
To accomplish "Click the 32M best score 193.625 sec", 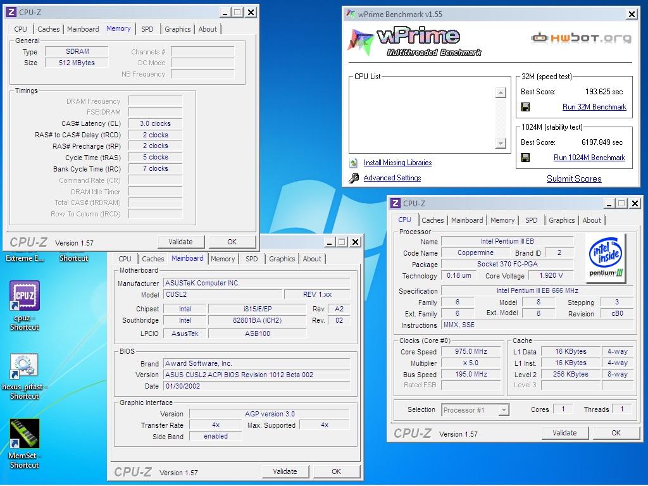I will point(604,92).
